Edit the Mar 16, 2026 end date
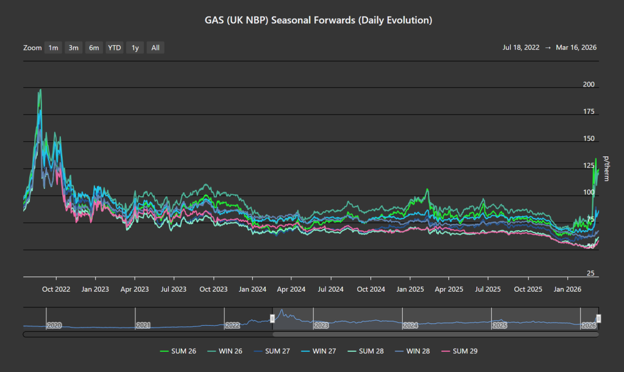624x372 pixels. pos(576,47)
